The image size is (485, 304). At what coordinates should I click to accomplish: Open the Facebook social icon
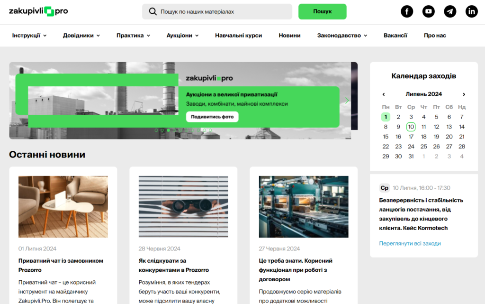[x=407, y=11]
